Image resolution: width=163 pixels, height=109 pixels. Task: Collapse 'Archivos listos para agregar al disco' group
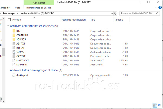(x=8, y=70)
